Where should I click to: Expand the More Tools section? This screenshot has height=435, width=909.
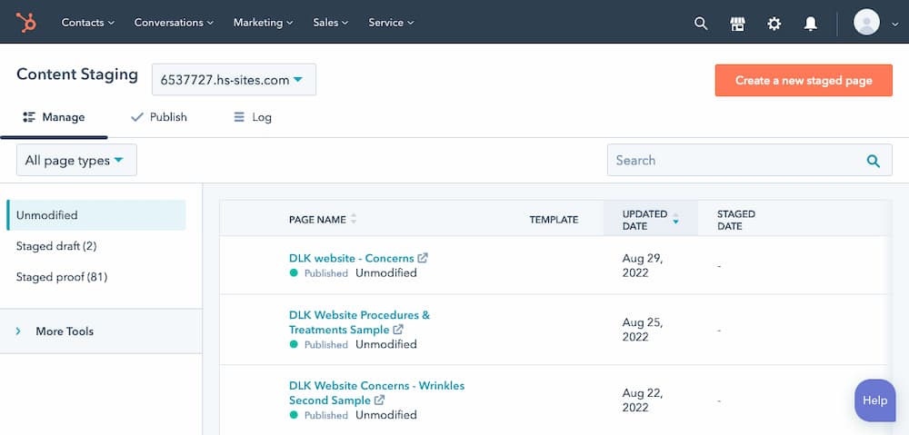101,331
